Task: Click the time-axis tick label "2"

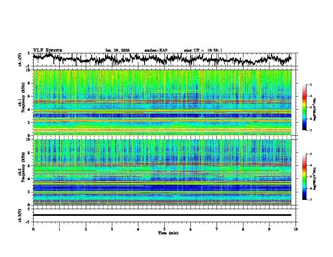Action: click(x=86, y=229)
